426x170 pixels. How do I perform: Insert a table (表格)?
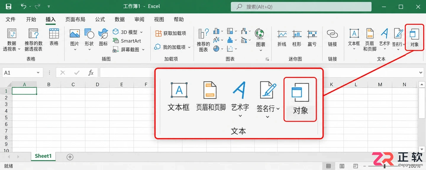[x=54, y=37]
